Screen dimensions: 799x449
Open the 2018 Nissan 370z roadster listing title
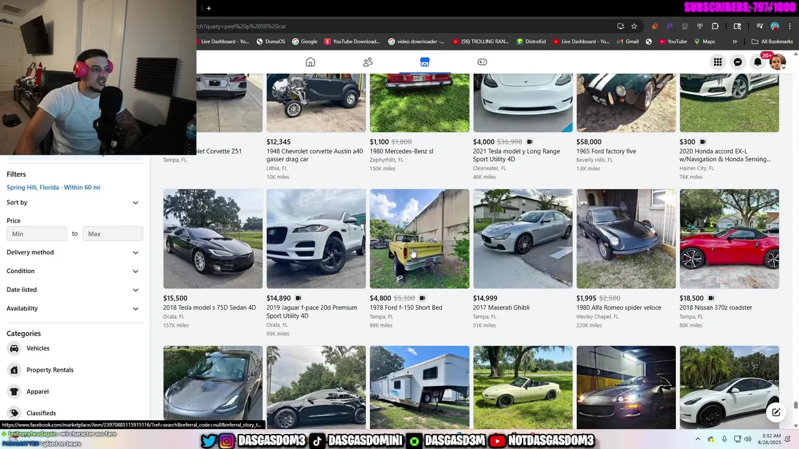pyautogui.click(x=716, y=307)
